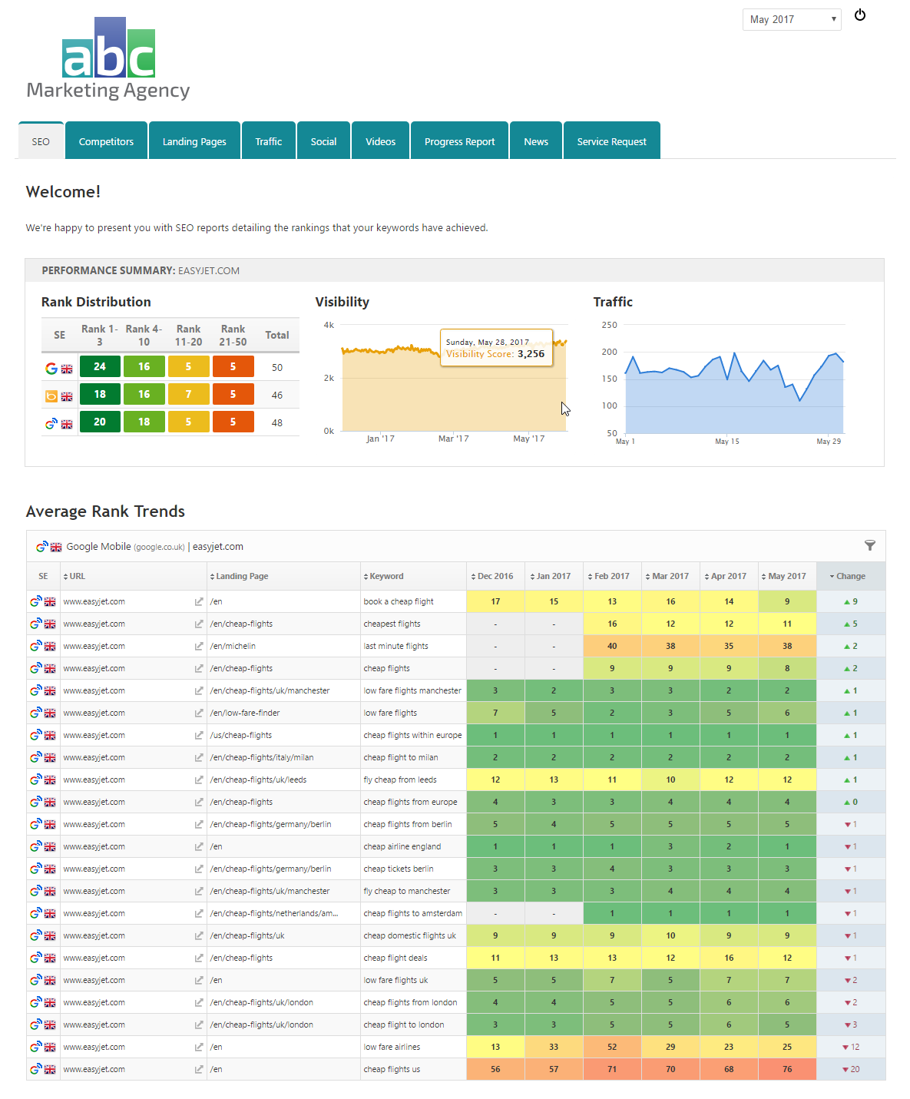Sort by Landing Page column header
Image resolution: width=910 pixels, height=1099 pixels.
242,576
